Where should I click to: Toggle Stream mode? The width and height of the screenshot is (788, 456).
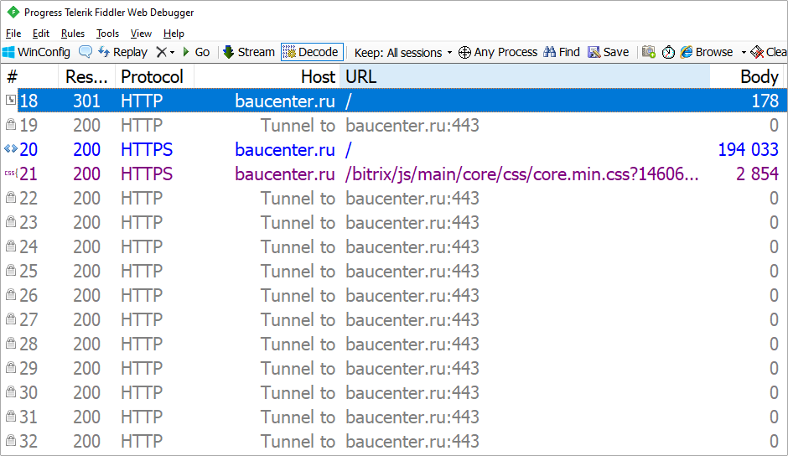tap(249, 52)
